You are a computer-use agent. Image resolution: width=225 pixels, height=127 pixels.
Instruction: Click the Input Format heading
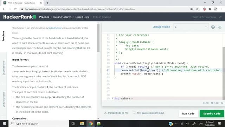[20, 60]
